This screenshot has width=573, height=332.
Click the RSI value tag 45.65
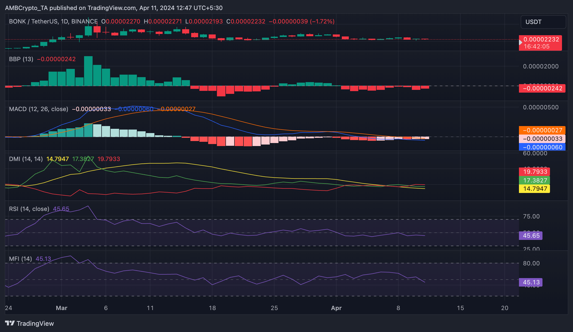[x=531, y=236]
